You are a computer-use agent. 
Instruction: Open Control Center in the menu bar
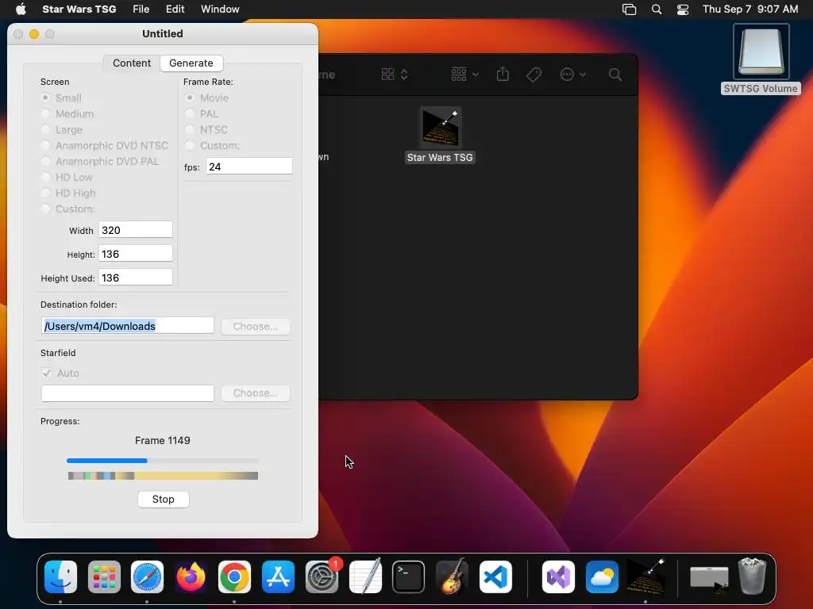(x=683, y=10)
